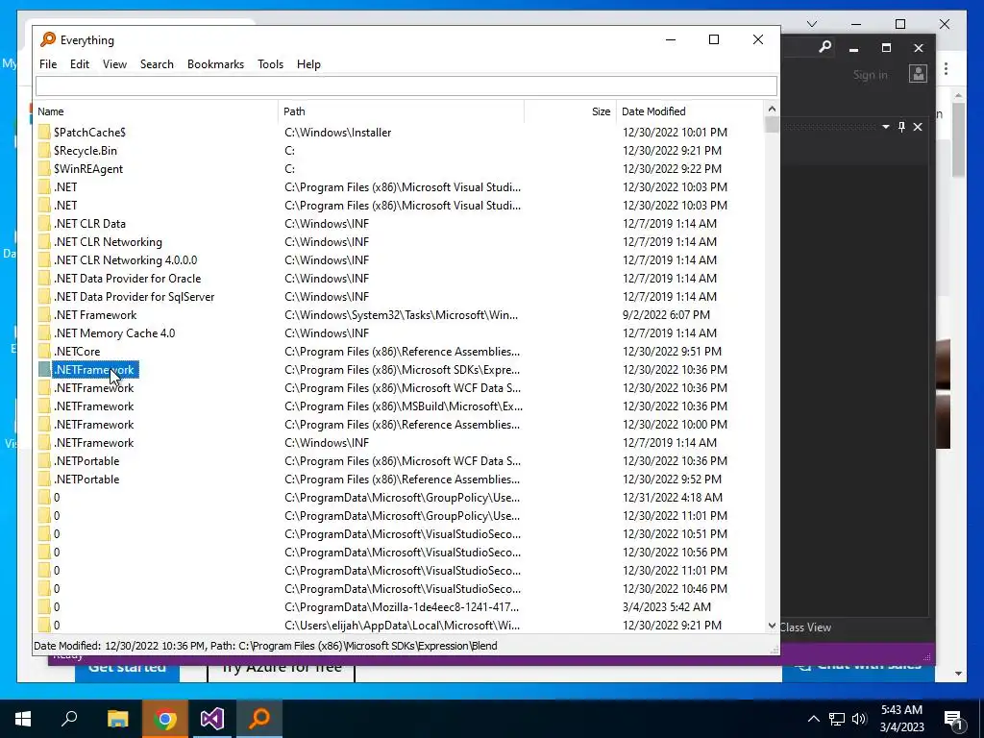Select the $PatchCache$ folder name
This screenshot has width=984, height=738.
pyautogui.click(x=89, y=133)
